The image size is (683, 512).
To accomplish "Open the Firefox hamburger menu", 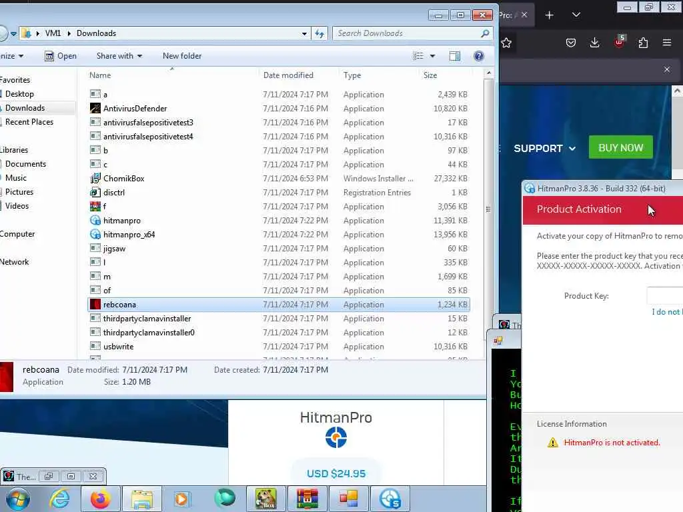I will pos(667,43).
